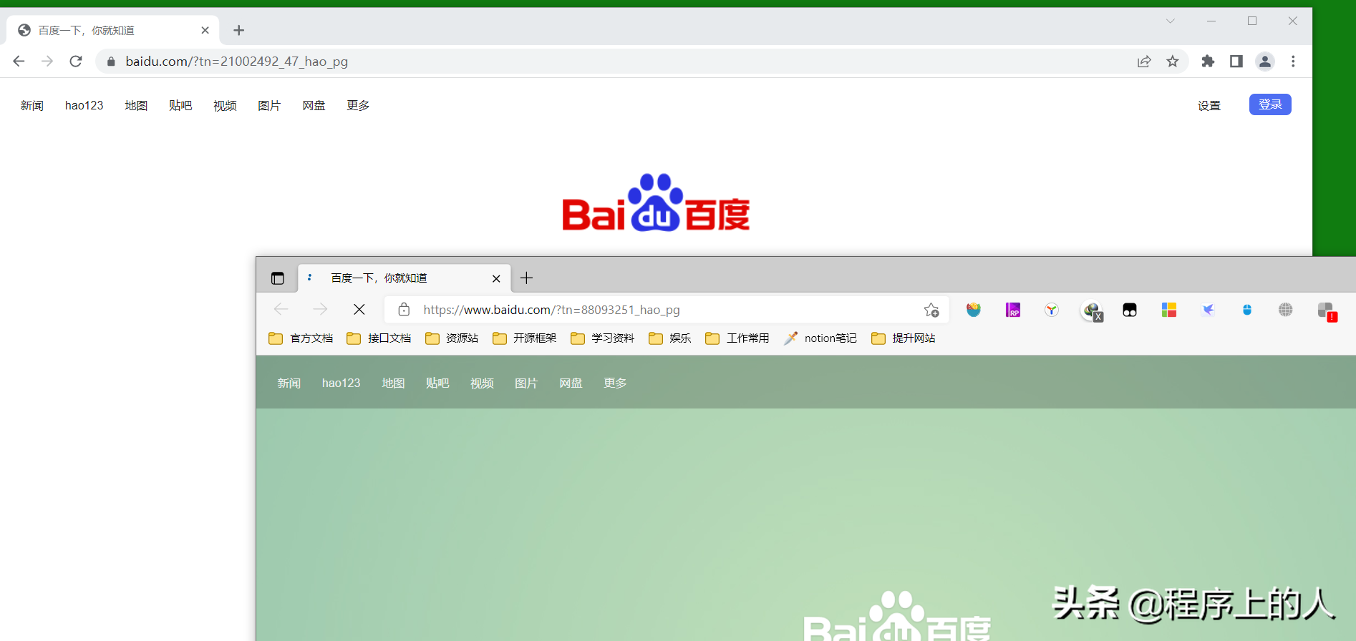This screenshot has width=1356, height=641.
Task: Click the lock icon in Chrome's address bar
Action: click(111, 62)
